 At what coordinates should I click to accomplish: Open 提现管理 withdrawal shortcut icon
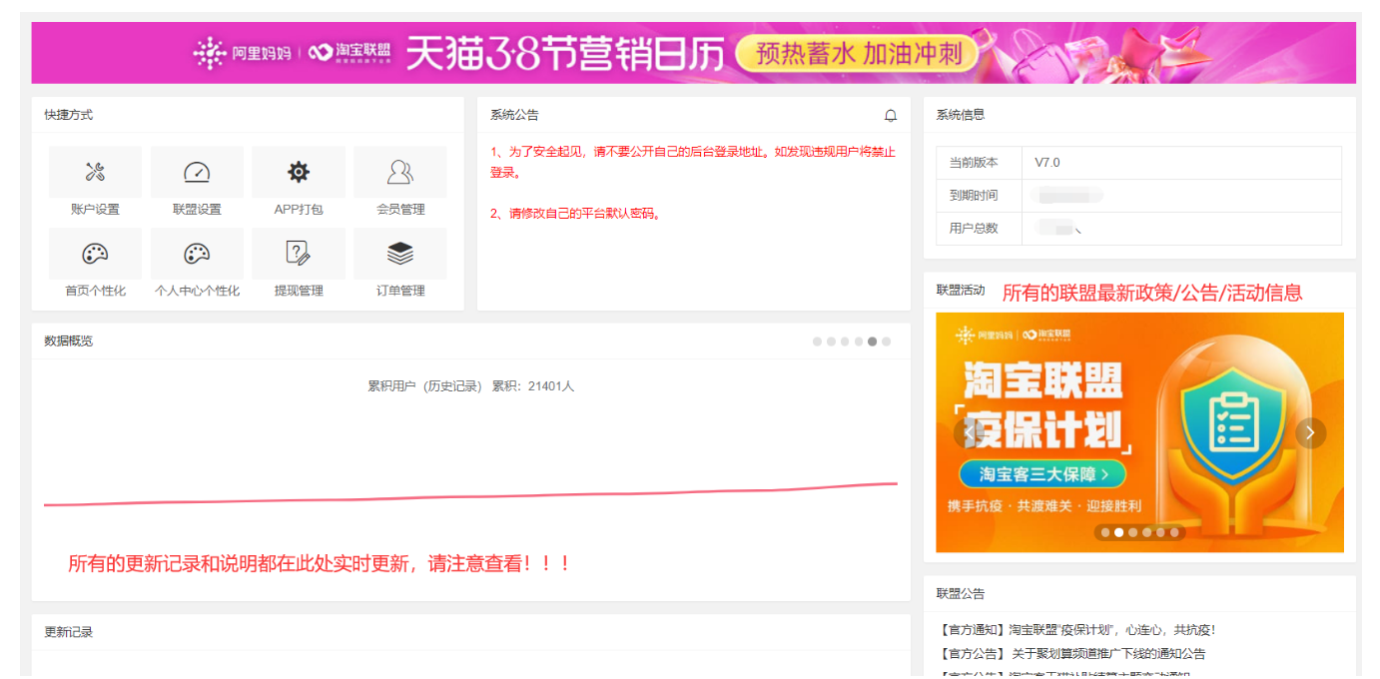point(299,254)
